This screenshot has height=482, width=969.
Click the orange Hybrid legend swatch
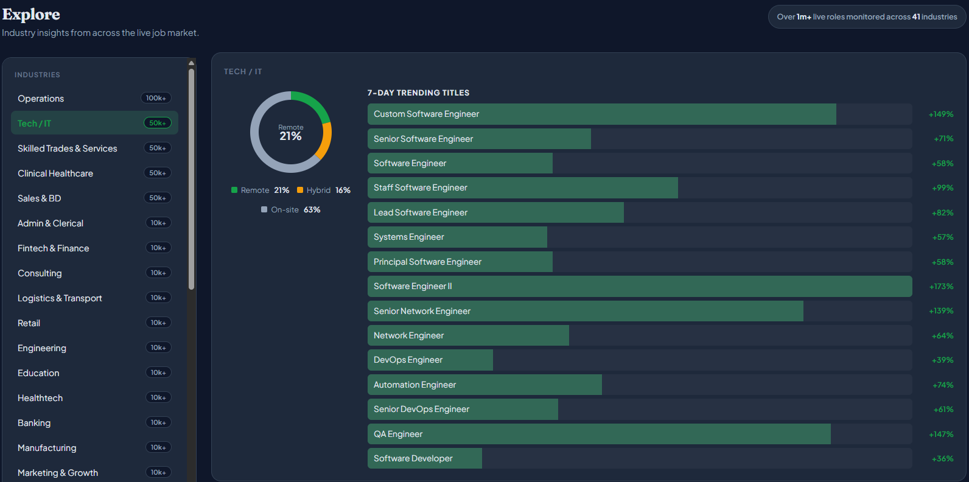[300, 190]
